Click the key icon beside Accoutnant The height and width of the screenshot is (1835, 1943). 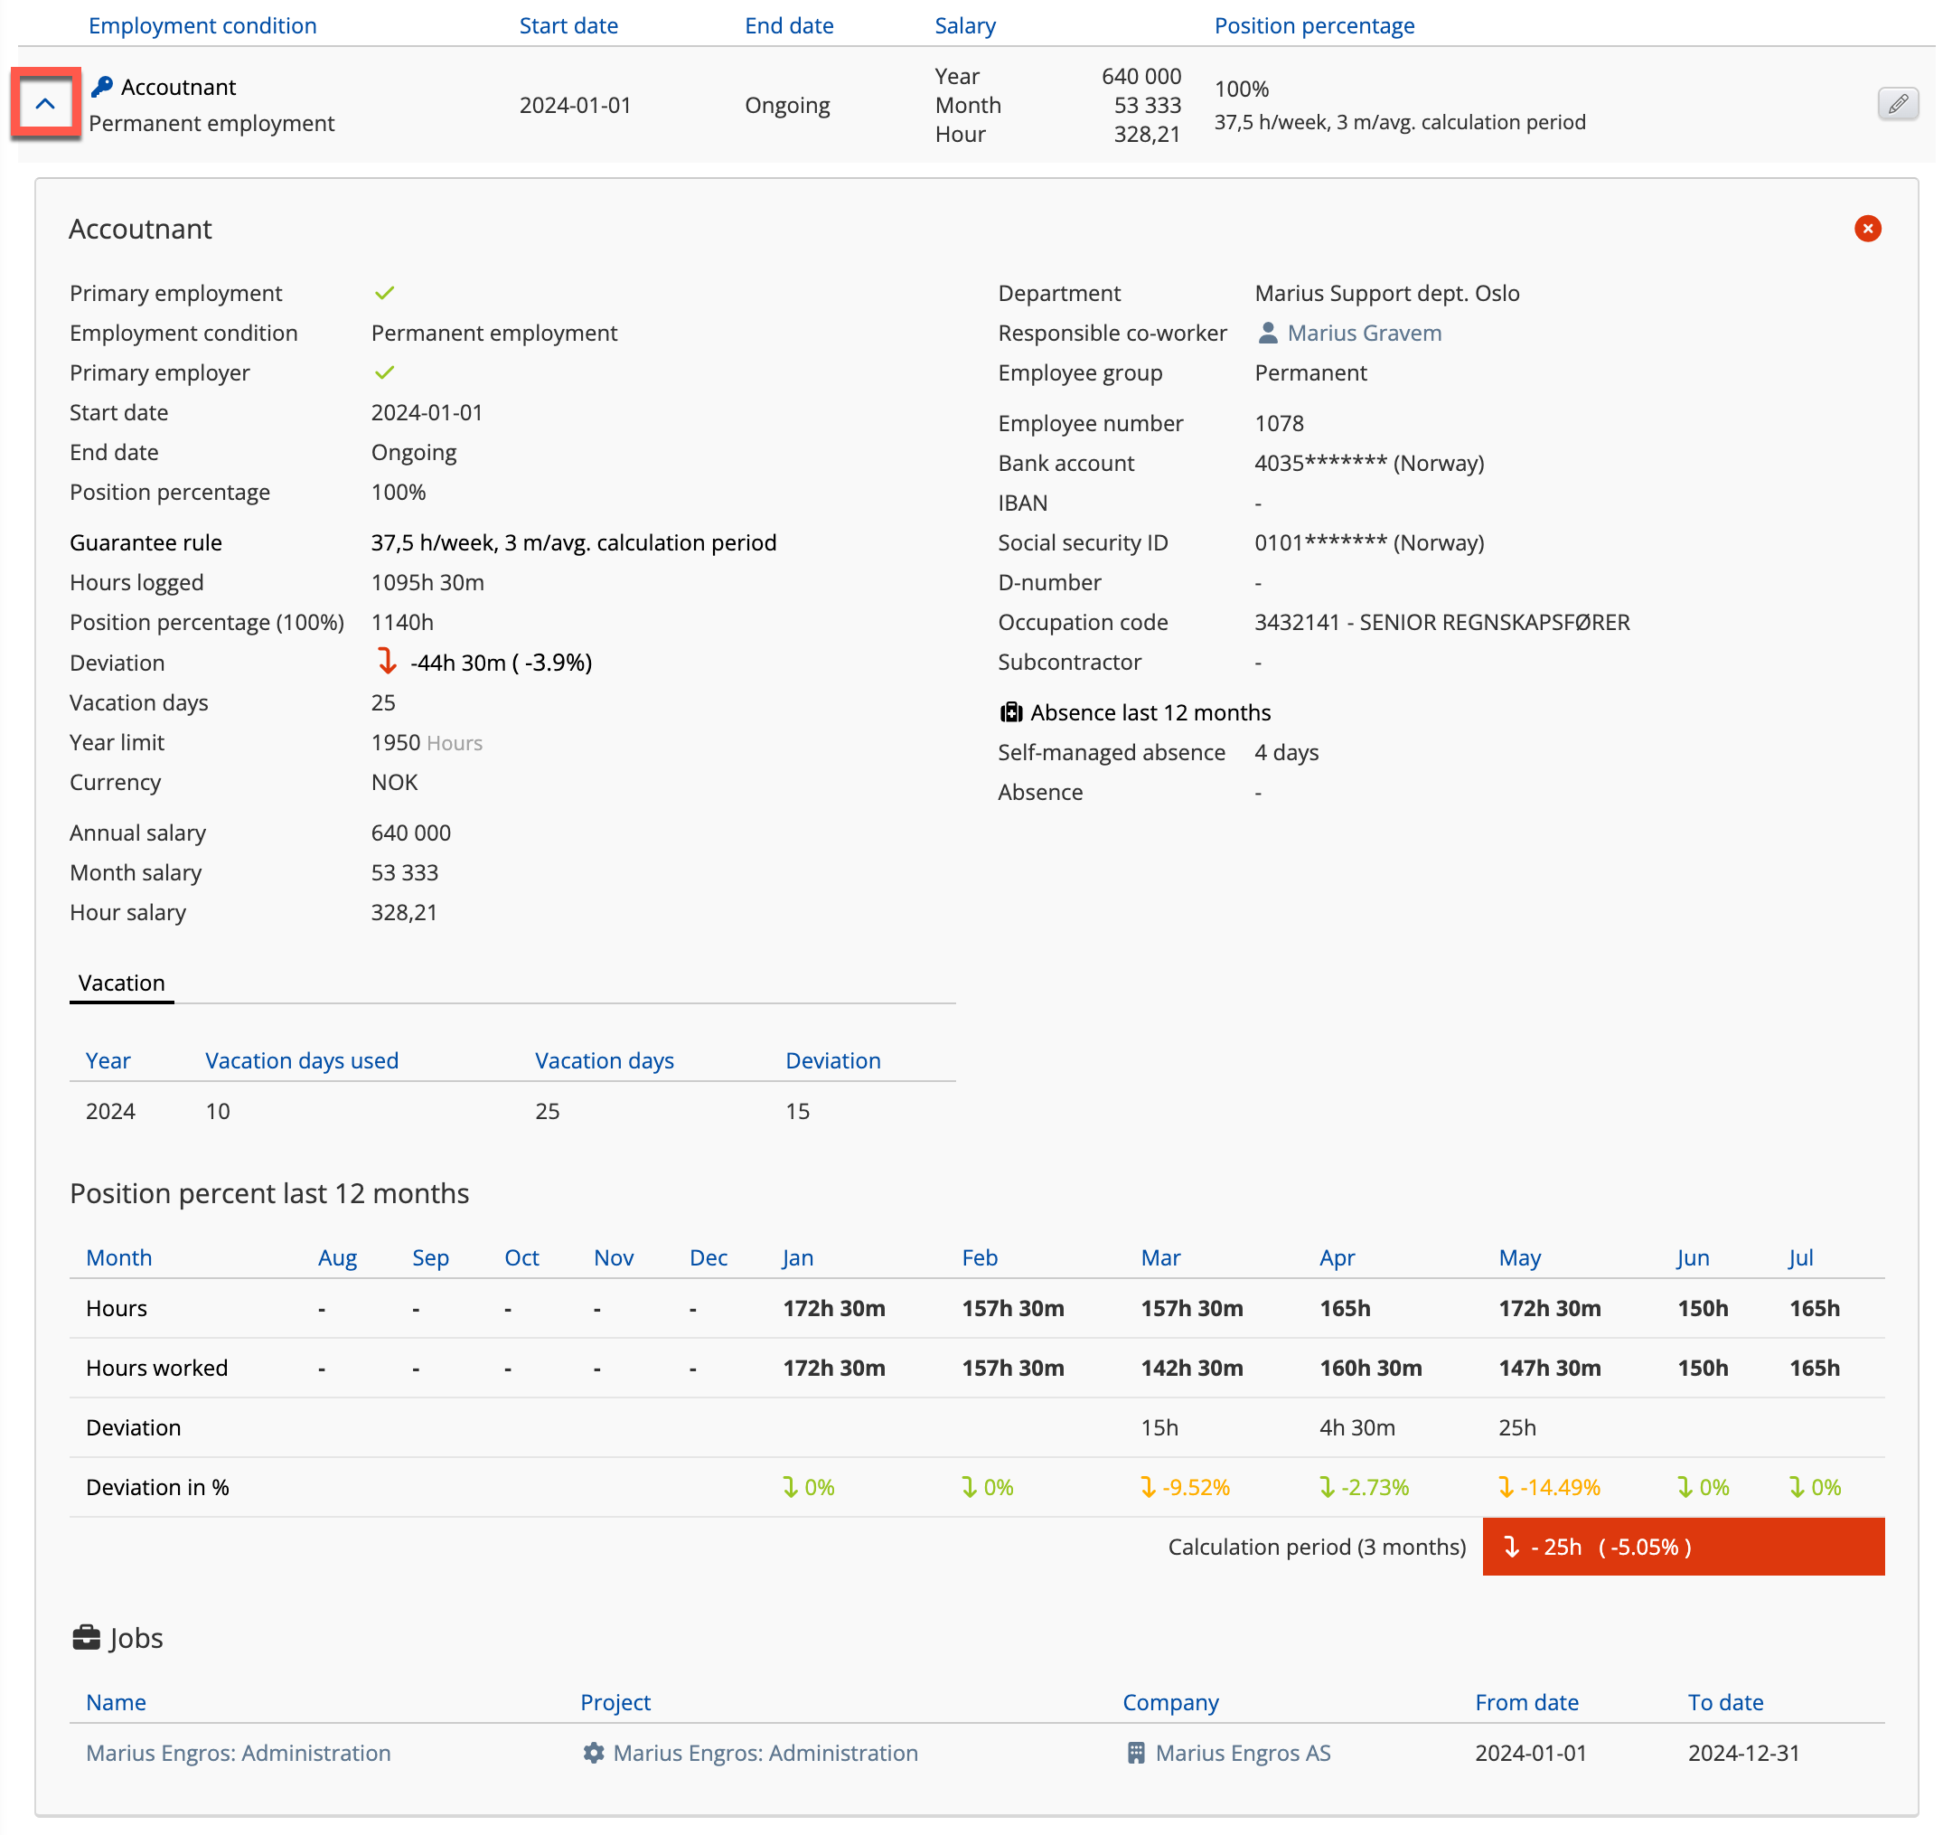[x=102, y=87]
